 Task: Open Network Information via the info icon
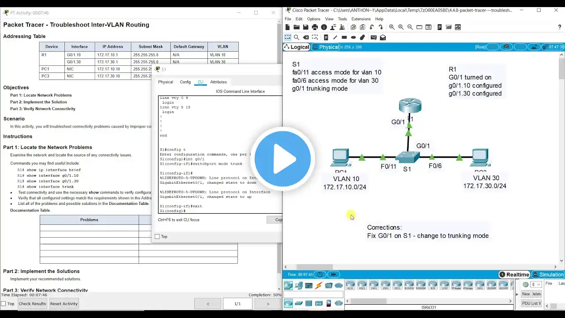pyautogui.click(x=324, y=27)
